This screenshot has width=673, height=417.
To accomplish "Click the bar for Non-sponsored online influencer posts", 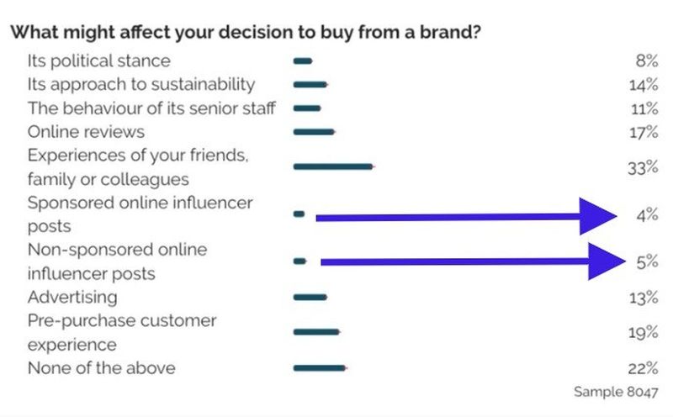I will [x=299, y=261].
